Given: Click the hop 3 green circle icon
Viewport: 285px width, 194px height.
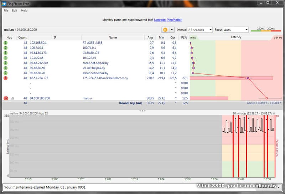Looking at the screenshot, I should [x=6, y=53].
